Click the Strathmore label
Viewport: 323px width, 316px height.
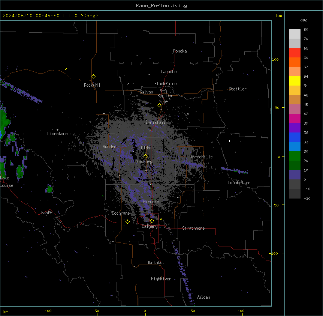[x=193, y=228]
